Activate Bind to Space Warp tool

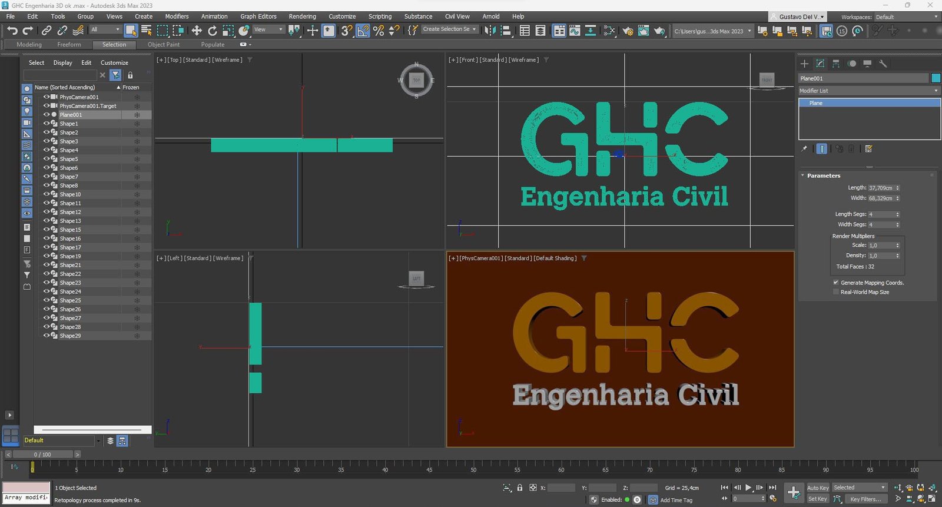pos(78,31)
